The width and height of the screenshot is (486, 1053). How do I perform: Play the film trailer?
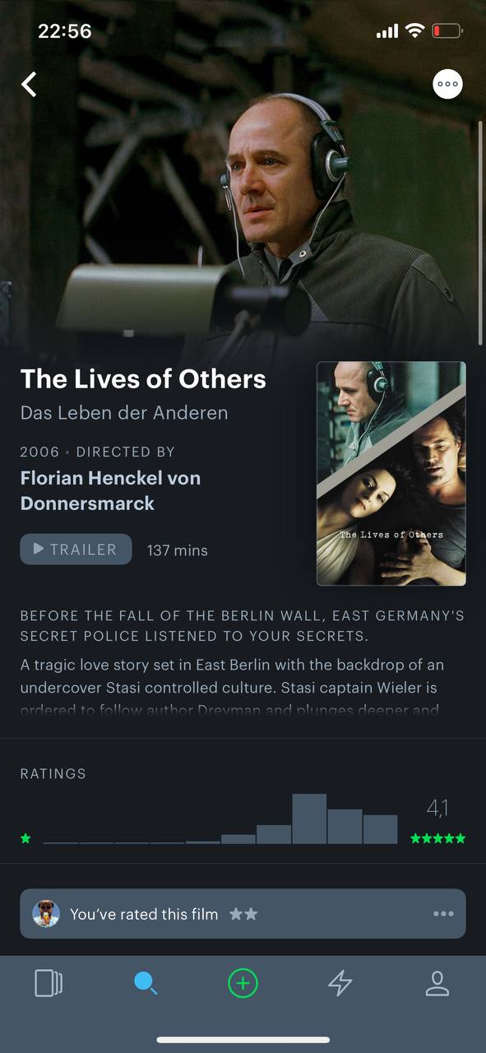coord(76,550)
